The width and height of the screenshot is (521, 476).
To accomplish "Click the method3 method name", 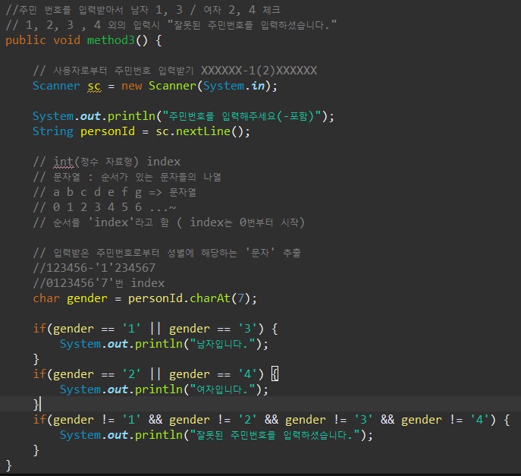I will tap(111, 40).
